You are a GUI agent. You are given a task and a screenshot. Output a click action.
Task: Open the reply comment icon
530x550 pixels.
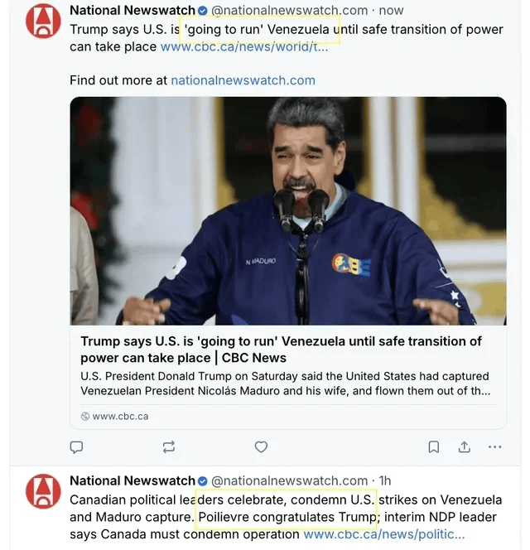point(76,447)
